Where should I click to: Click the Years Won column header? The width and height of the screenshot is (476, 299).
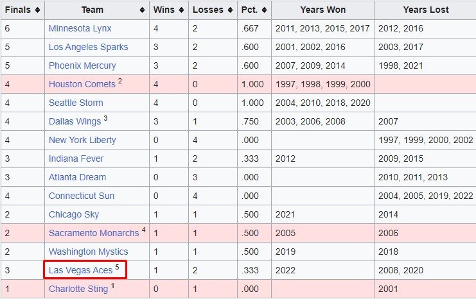pos(322,10)
